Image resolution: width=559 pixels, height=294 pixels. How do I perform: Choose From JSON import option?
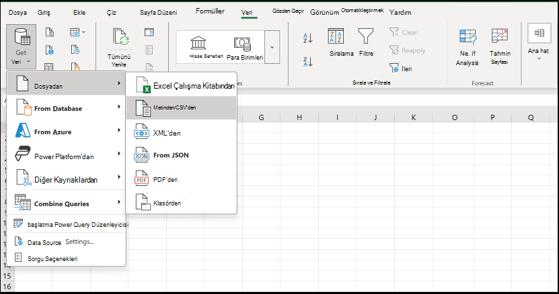182,155
